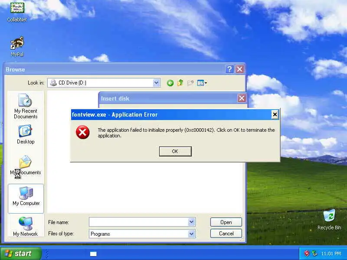The height and width of the screenshot is (260, 347).
Task: Create a new folder via toolbar icon
Action: (x=190, y=83)
